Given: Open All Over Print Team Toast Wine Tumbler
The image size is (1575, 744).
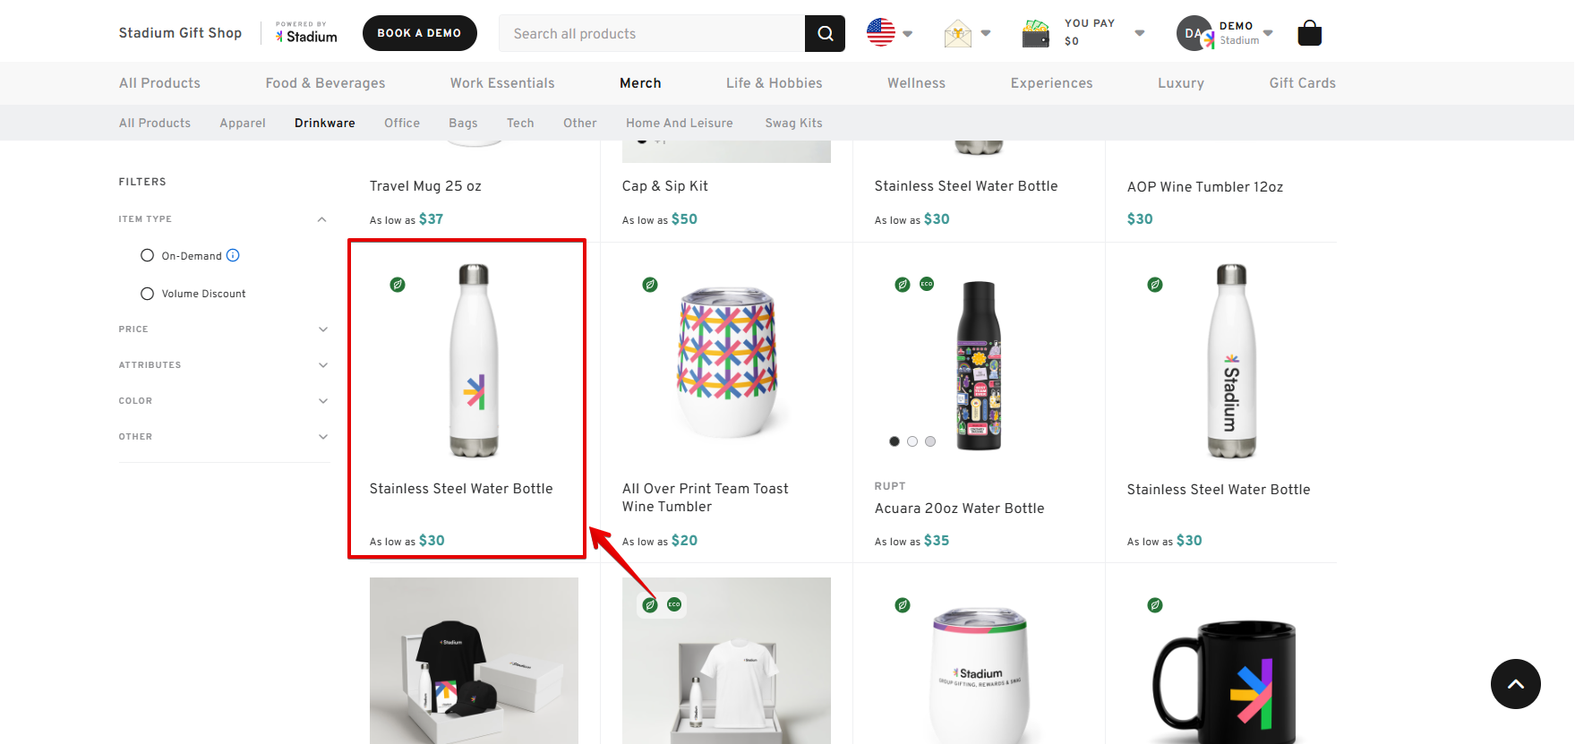Looking at the screenshot, I should click(706, 497).
